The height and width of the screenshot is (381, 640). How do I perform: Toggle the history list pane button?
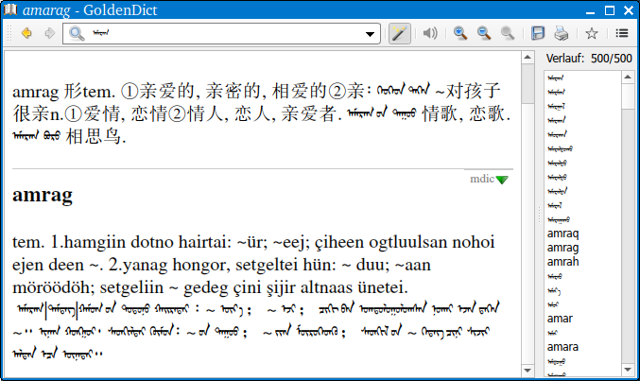[x=622, y=33]
